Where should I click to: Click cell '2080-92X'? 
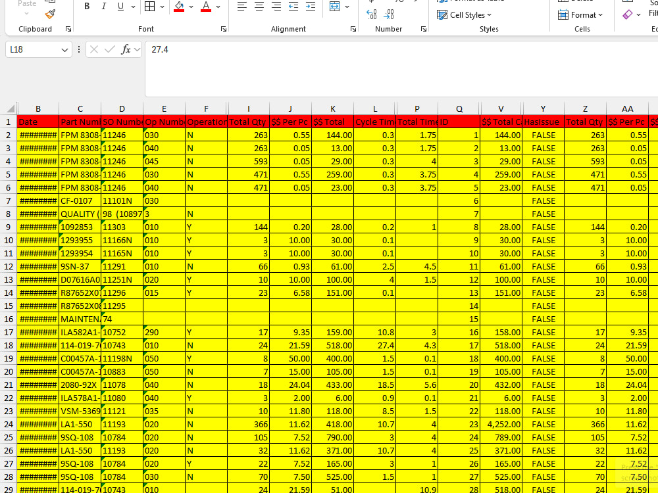point(80,385)
